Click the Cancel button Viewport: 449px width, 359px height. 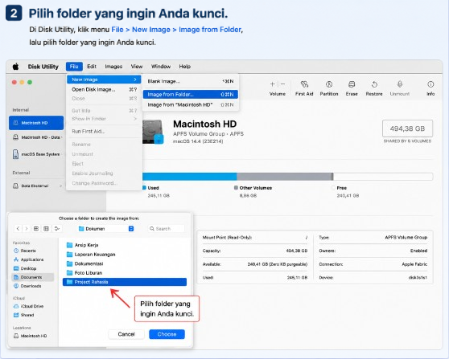click(126, 334)
